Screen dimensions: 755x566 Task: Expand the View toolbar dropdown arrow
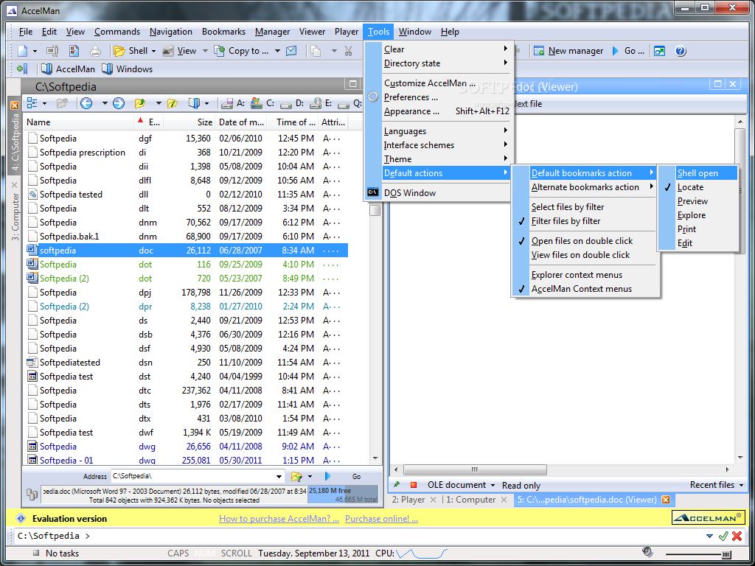[x=205, y=51]
